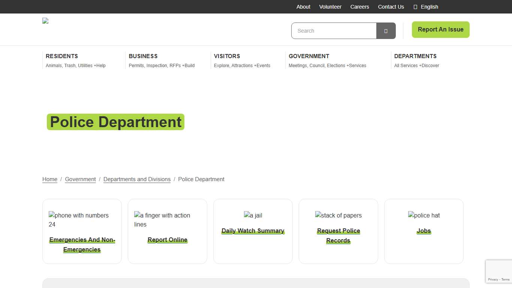Image resolution: width=512 pixels, height=288 pixels.
Task: Open the Business menu section
Action: pos(143,56)
